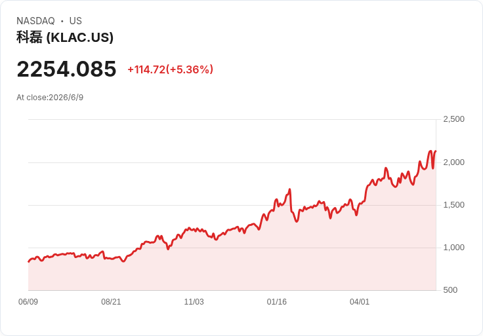Click the NASDAQ exchange label
Viewport: 483px width, 336px height.
point(35,21)
